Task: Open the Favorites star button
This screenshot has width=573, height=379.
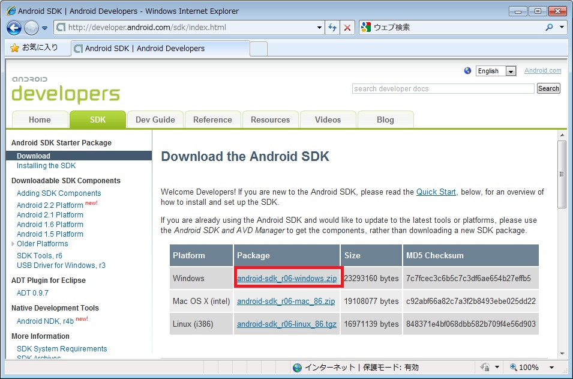Action: [x=35, y=47]
